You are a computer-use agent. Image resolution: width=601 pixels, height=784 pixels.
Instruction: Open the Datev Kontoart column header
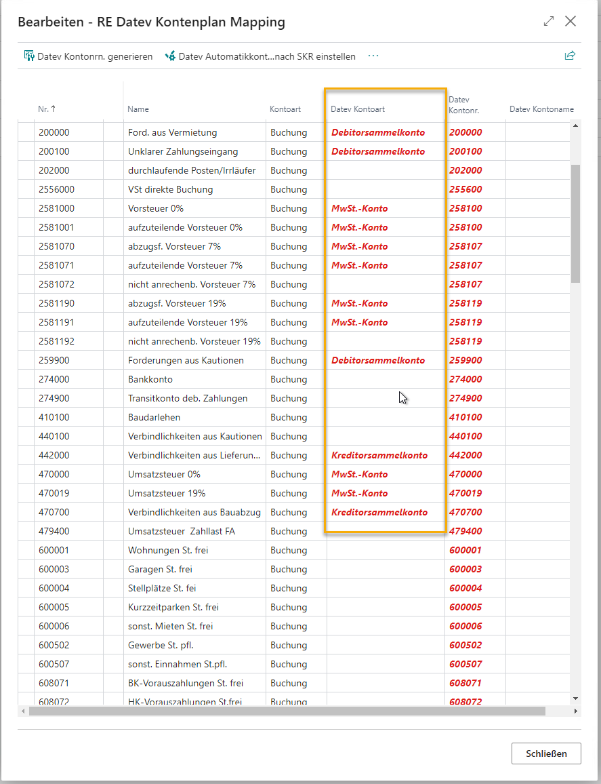[357, 109]
